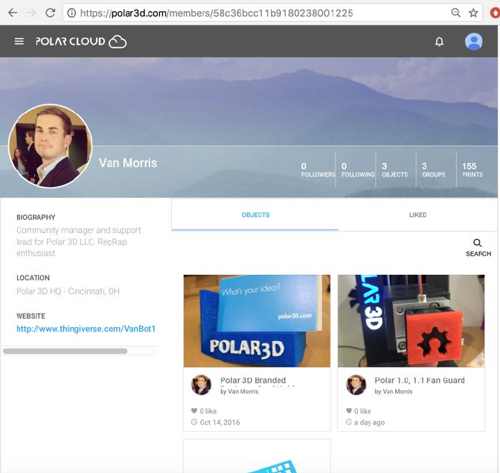This screenshot has height=473, width=500.
Task: Click the Search magnifier icon
Action: [x=478, y=243]
